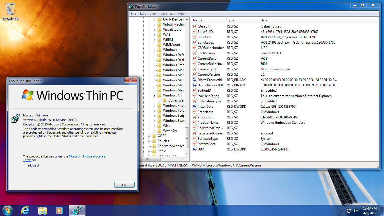Click the Registry Editor taskbar button

coord(77,210)
